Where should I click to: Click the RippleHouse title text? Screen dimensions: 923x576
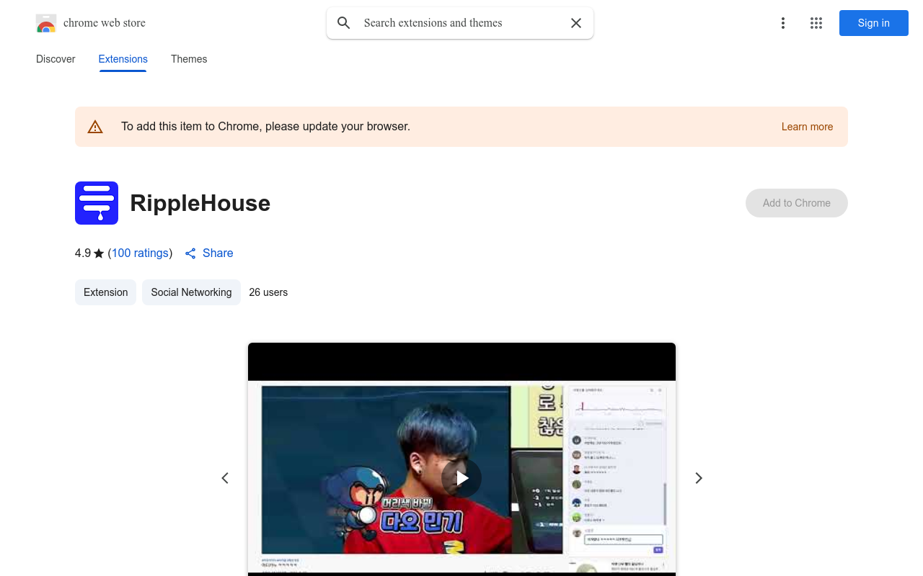(200, 203)
